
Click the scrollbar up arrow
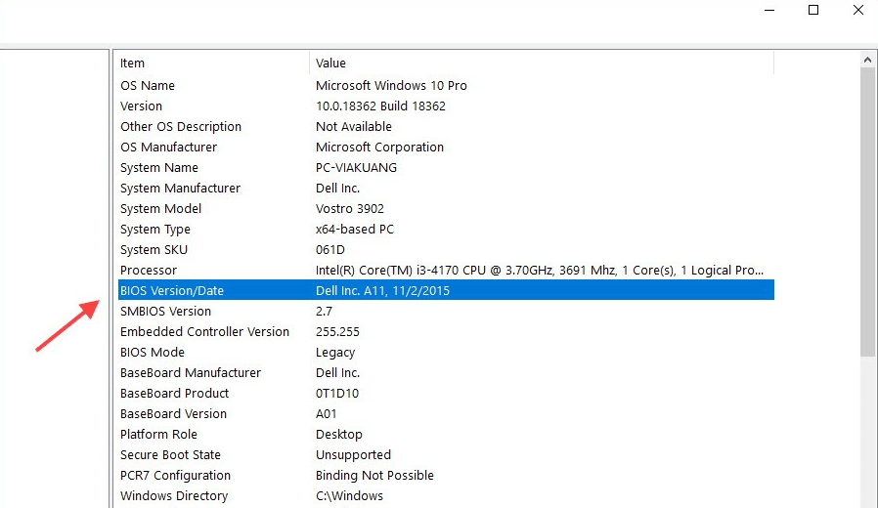[868, 60]
